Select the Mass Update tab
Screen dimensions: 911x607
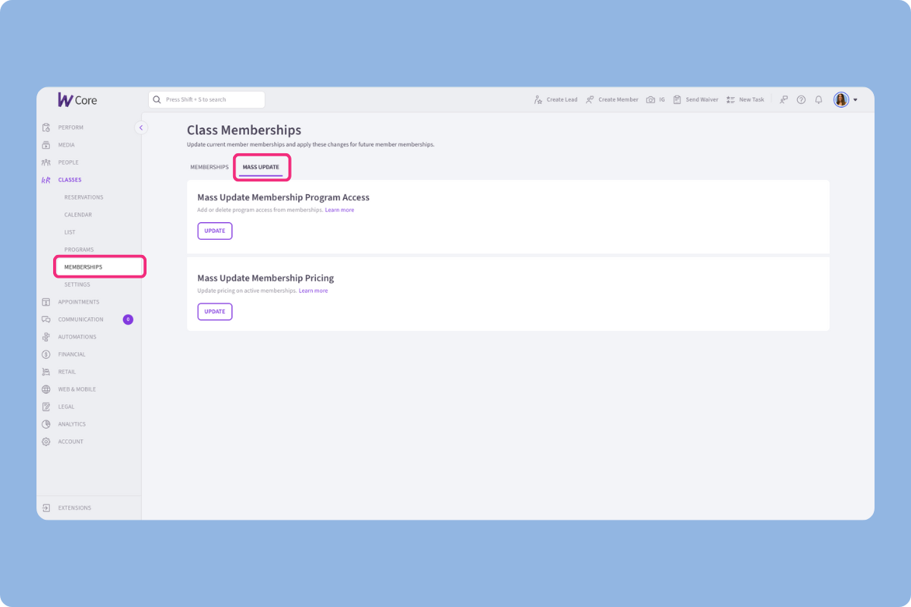[x=261, y=166]
